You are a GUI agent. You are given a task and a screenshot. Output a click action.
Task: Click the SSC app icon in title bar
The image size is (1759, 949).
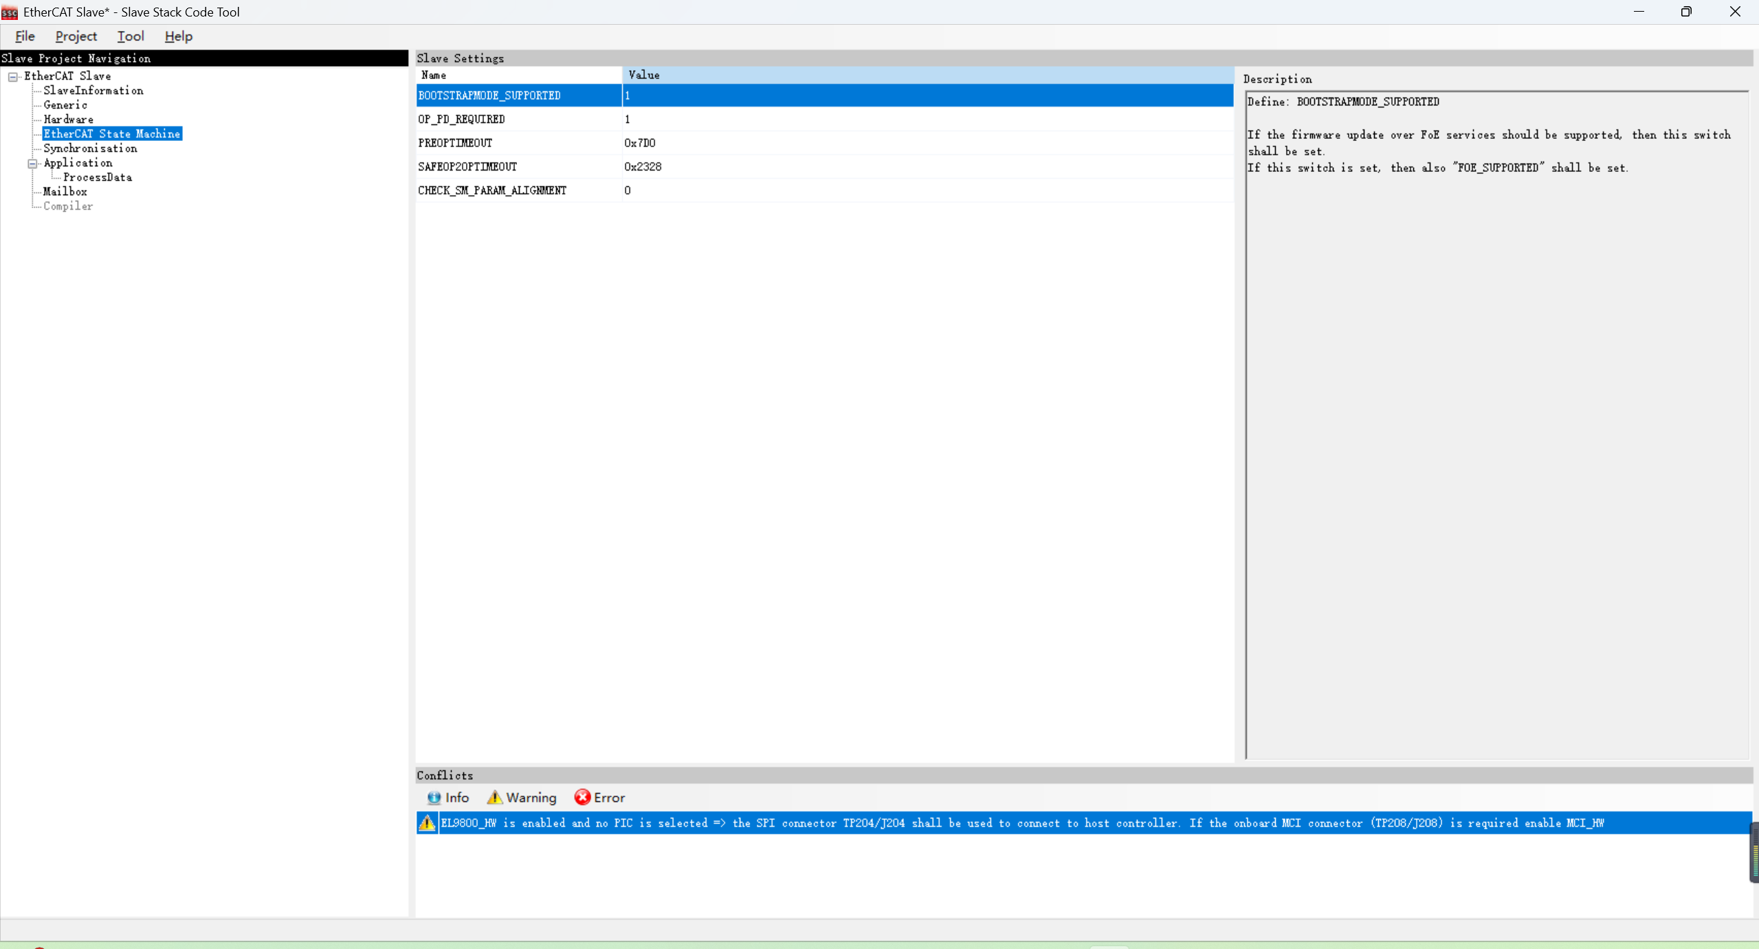pyautogui.click(x=10, y=12)
